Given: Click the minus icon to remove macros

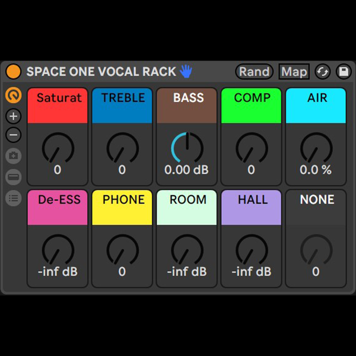Looking at the screenshot, I should (x=14, y=135).
